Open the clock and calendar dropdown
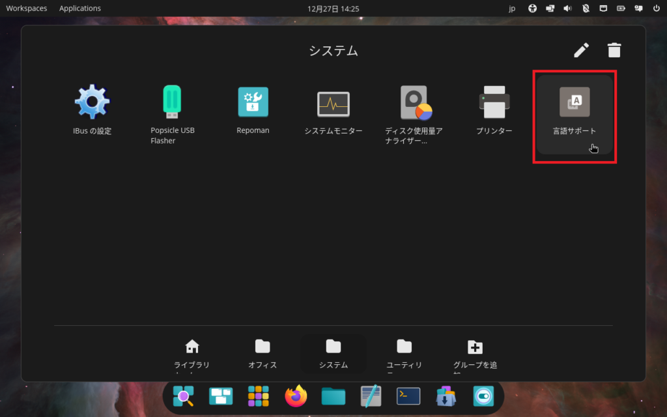667x417 pixels. pos(333,8)
